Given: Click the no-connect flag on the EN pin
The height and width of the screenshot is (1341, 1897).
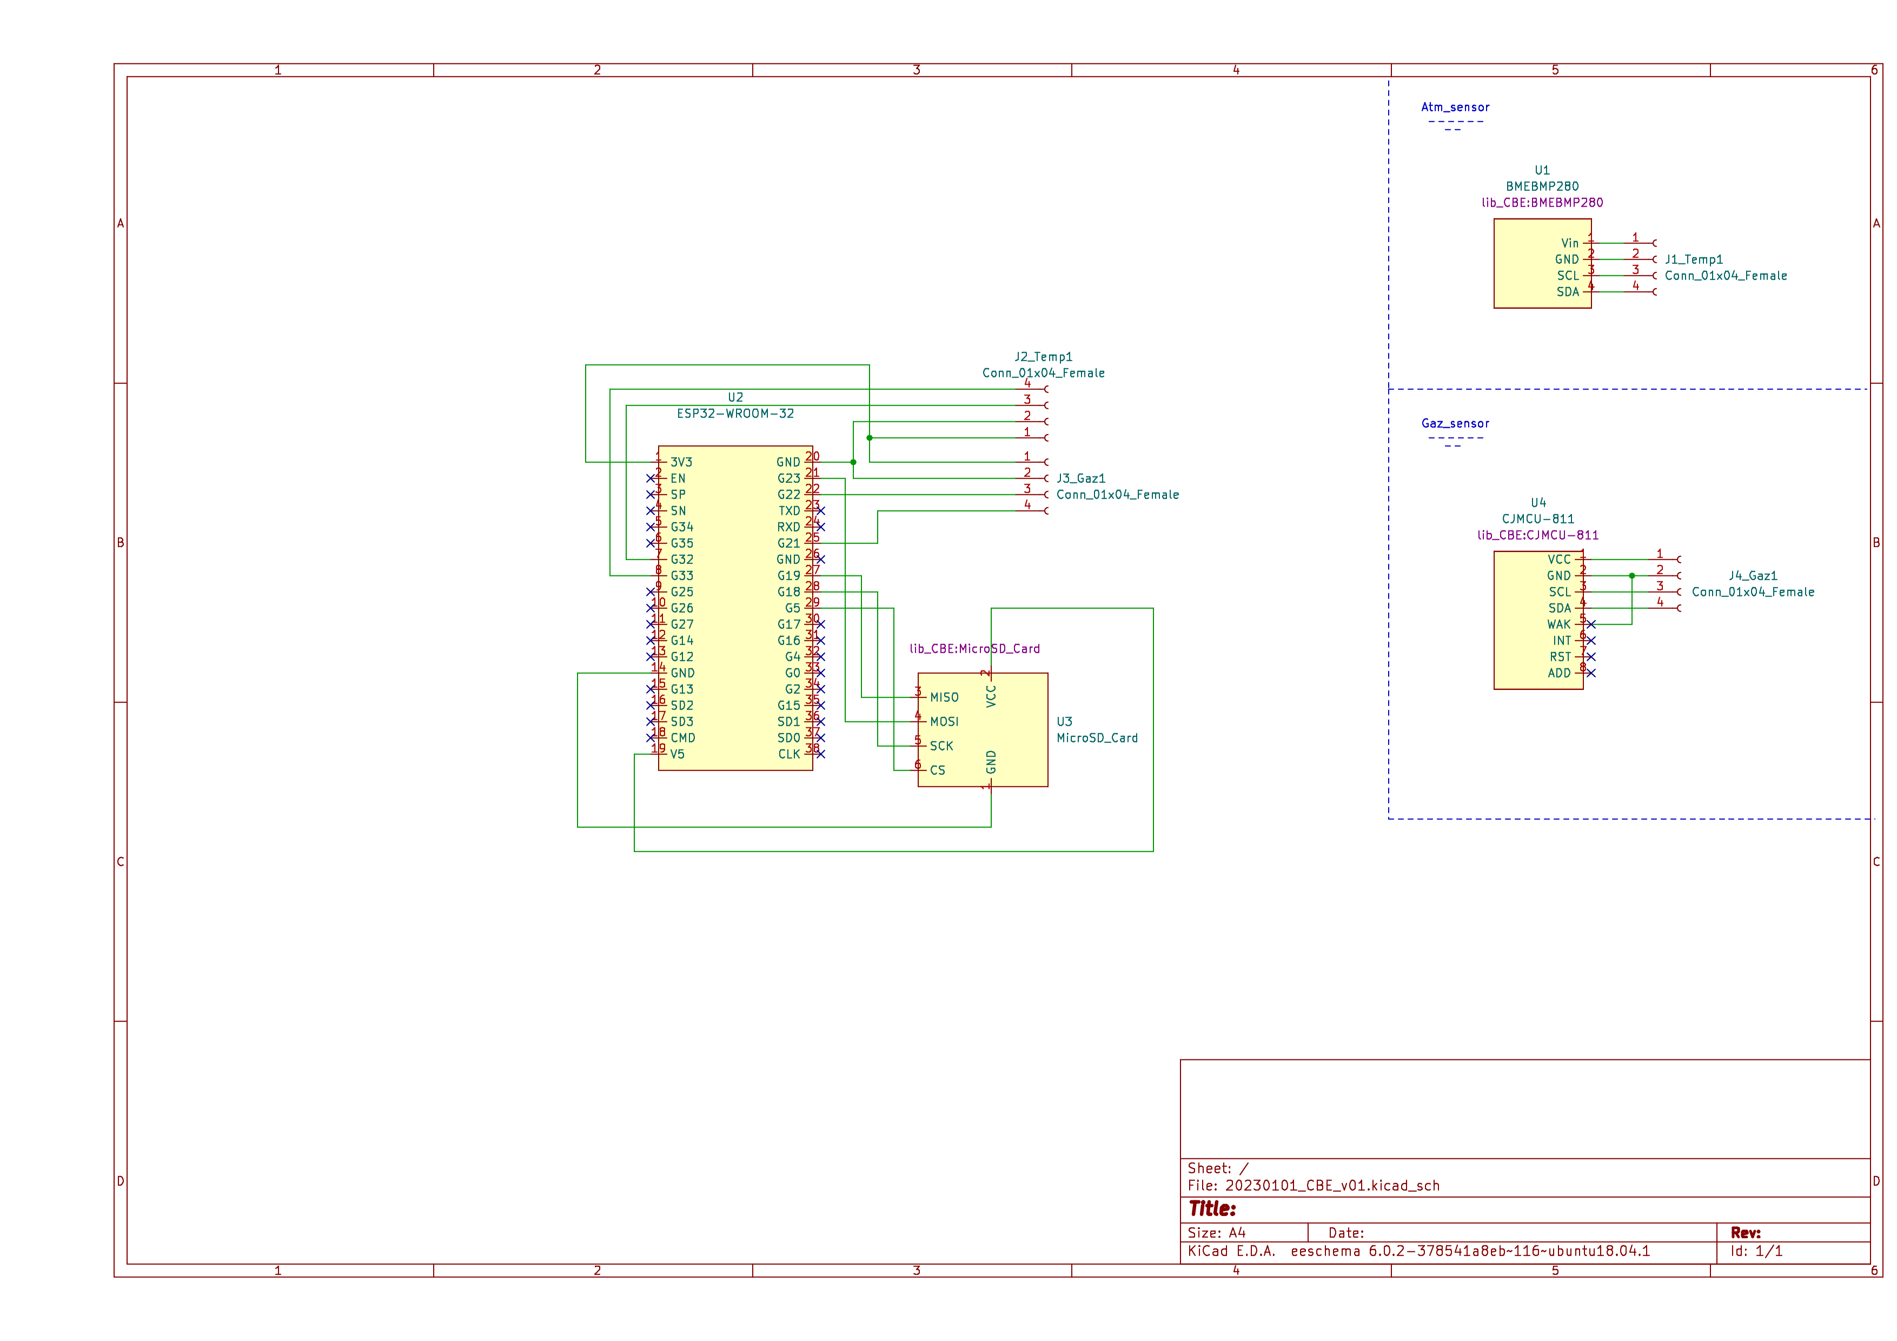Looking at the screenshot, I should (x=650, y=479).
